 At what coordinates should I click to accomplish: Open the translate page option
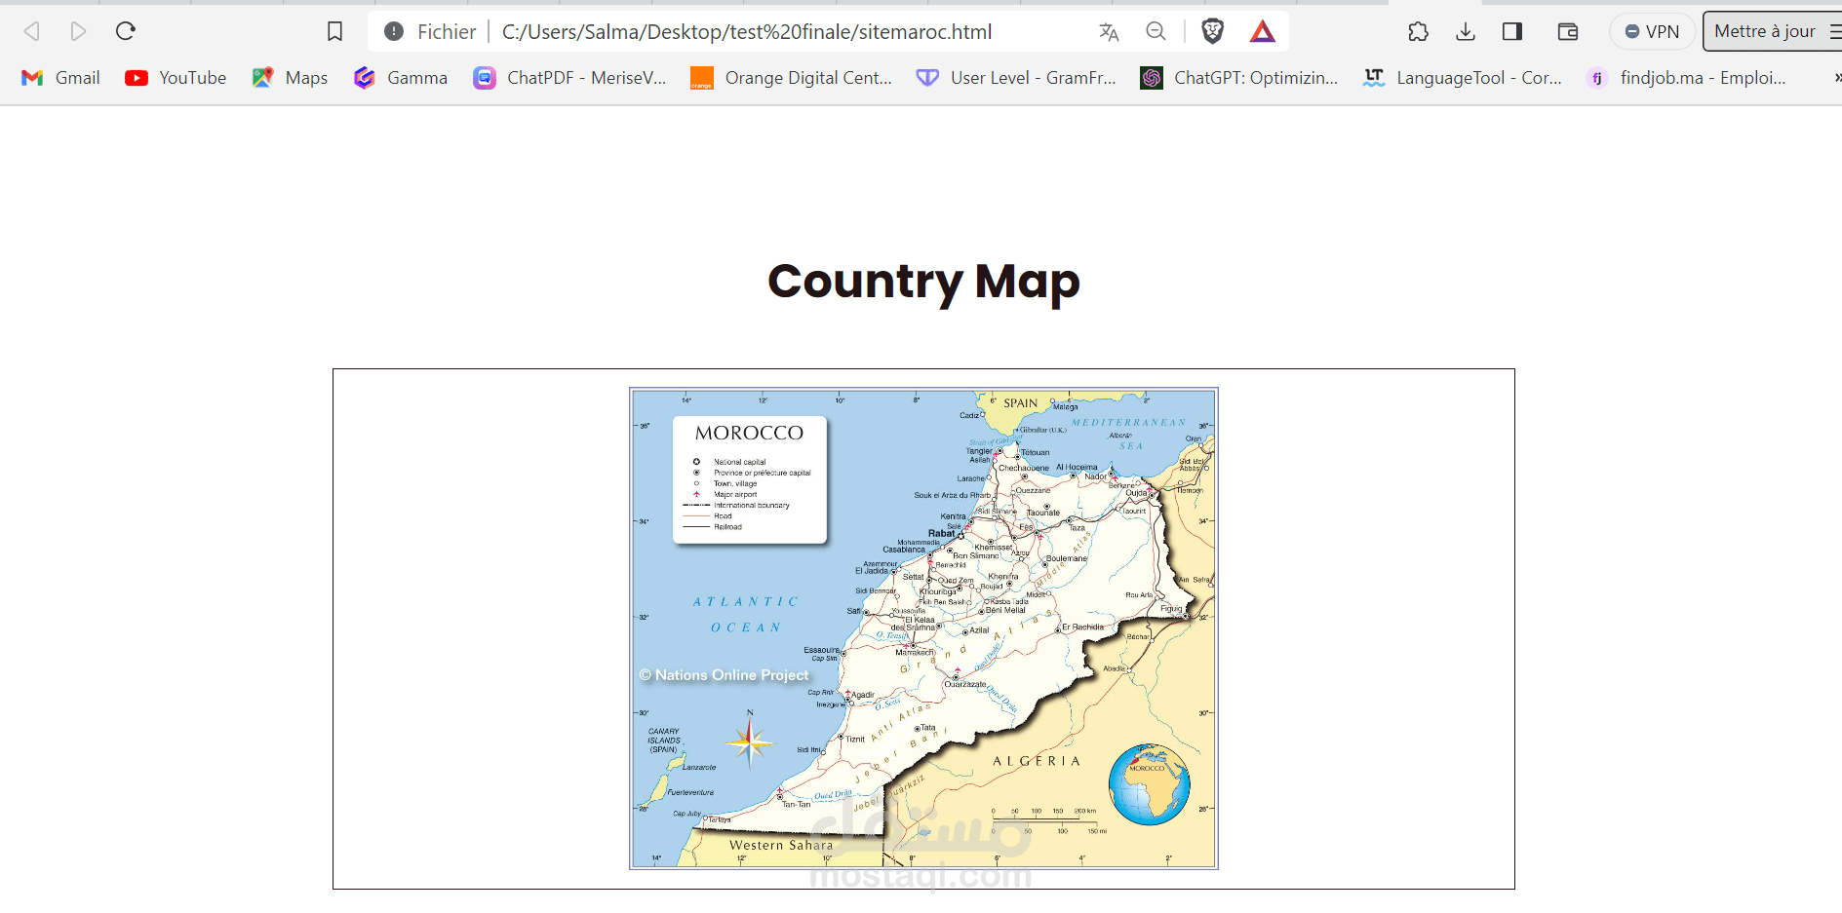pos(1109,31)
